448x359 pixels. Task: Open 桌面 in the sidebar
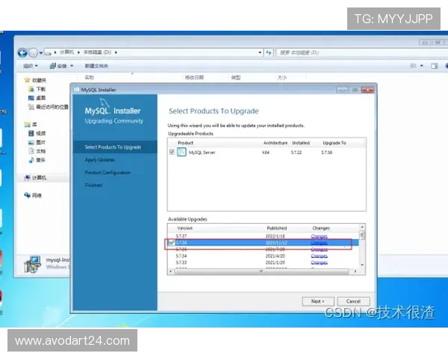pyautogui.click(x=37, y=98)
